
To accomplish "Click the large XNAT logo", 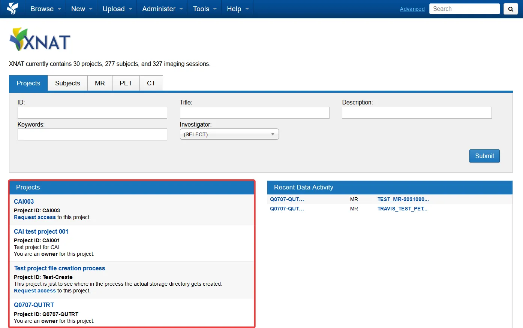I will click(40, 40).
